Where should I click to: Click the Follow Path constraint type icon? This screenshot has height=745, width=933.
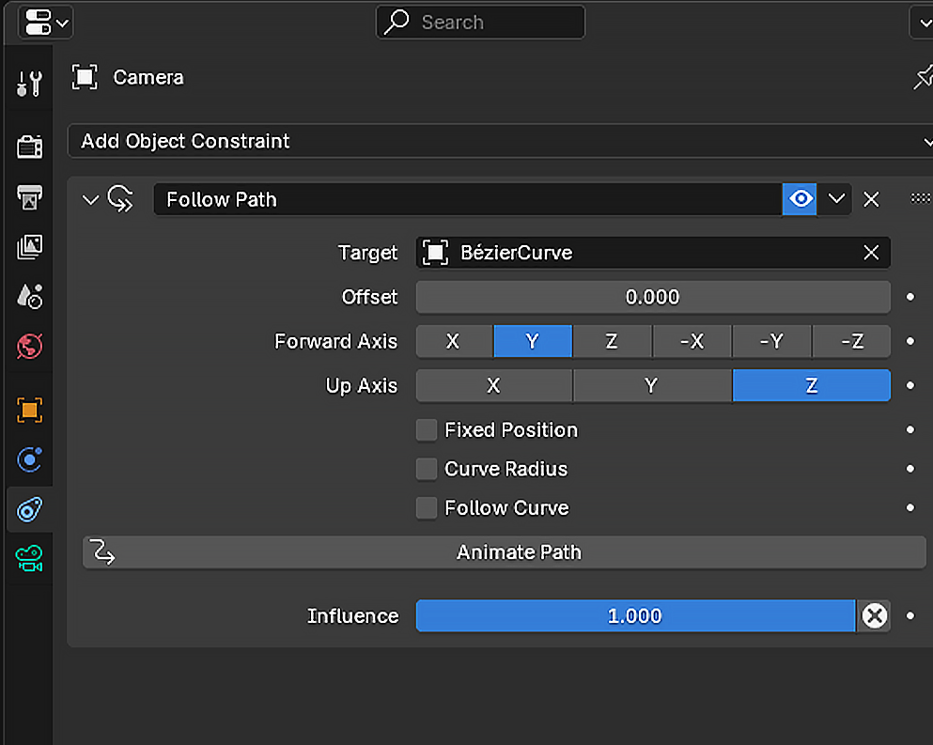(x=120, y=199)
